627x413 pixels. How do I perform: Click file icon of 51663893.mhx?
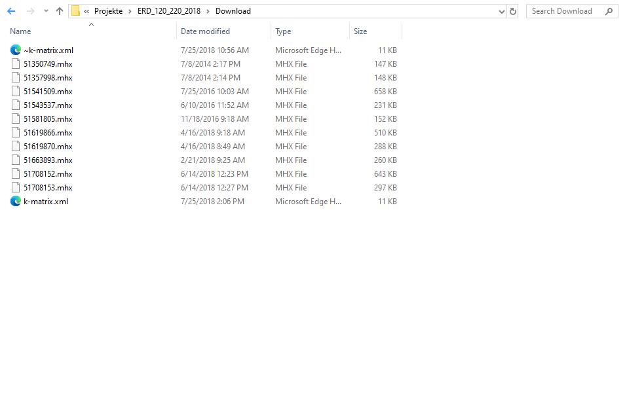pyautogui.click(x=16, y=160)
